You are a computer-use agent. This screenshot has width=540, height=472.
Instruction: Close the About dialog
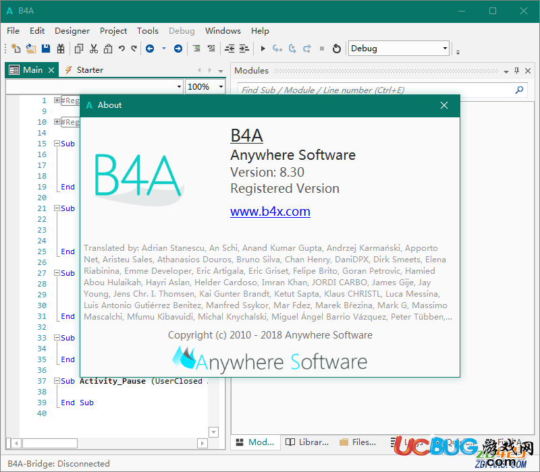[444, 105]
